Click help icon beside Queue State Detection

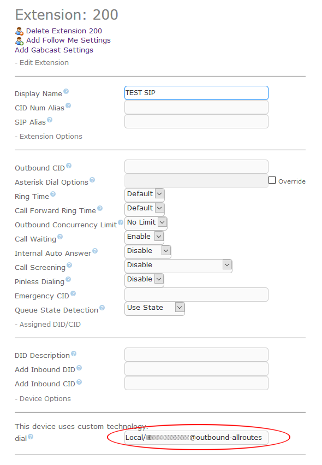pyautogui.click(x=102, y=308)
